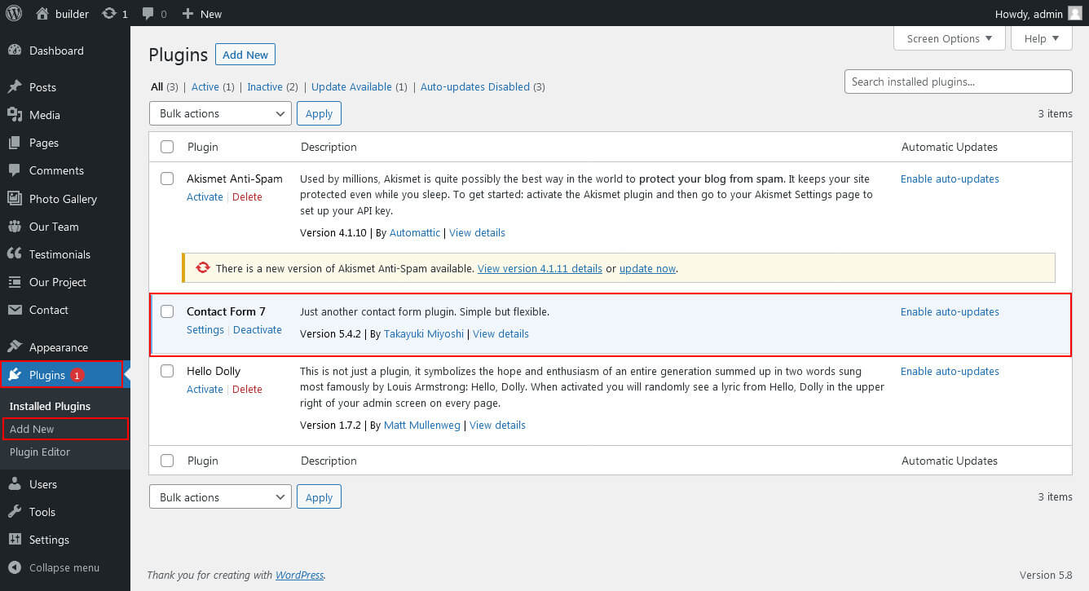Screen dimensions: 1089x591
Task: Click the Posts pushpin icon
Action: (x=14, y=87)
